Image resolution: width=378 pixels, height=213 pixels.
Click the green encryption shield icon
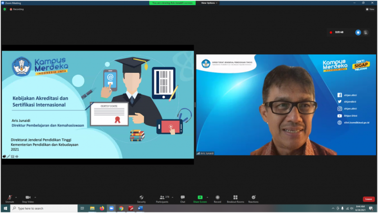click(x=4, y=9)
